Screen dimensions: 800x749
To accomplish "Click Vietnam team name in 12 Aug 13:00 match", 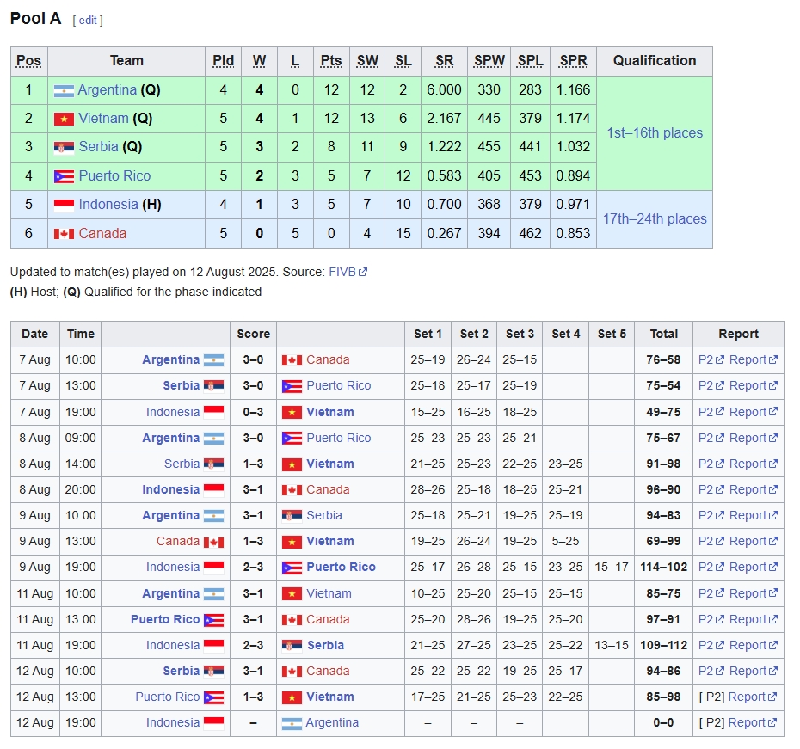I will 329,697.
